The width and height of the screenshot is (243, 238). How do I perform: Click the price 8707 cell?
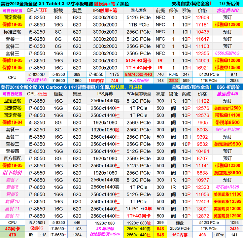202,158
